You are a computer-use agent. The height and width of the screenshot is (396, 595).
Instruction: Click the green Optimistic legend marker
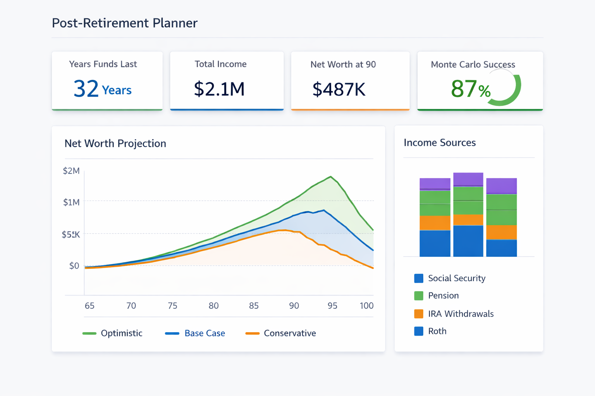89,333
